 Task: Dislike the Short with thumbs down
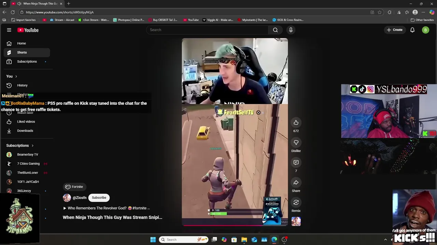tap(296, 143)
